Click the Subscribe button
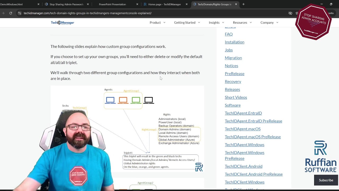The image size is (339, 191). click(x=326, y=180)
